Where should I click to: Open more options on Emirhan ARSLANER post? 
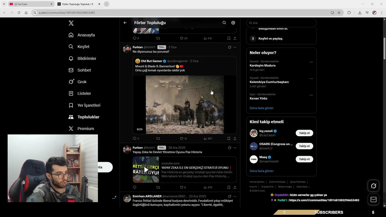pos(235,196)
